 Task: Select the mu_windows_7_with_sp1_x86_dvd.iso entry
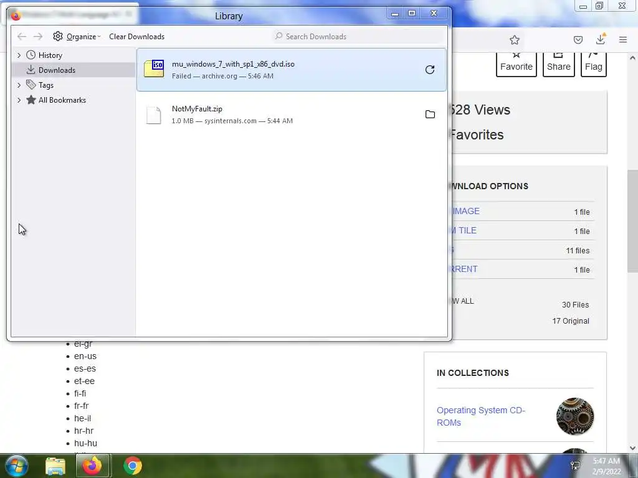click(292, 70)
